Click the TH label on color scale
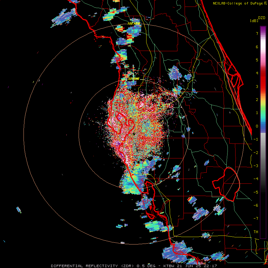The image size is (268, 268). [x=256, y=232]
